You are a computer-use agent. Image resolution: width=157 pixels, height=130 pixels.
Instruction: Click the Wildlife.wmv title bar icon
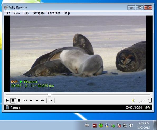pyautogui.click(x=6, y=7)
